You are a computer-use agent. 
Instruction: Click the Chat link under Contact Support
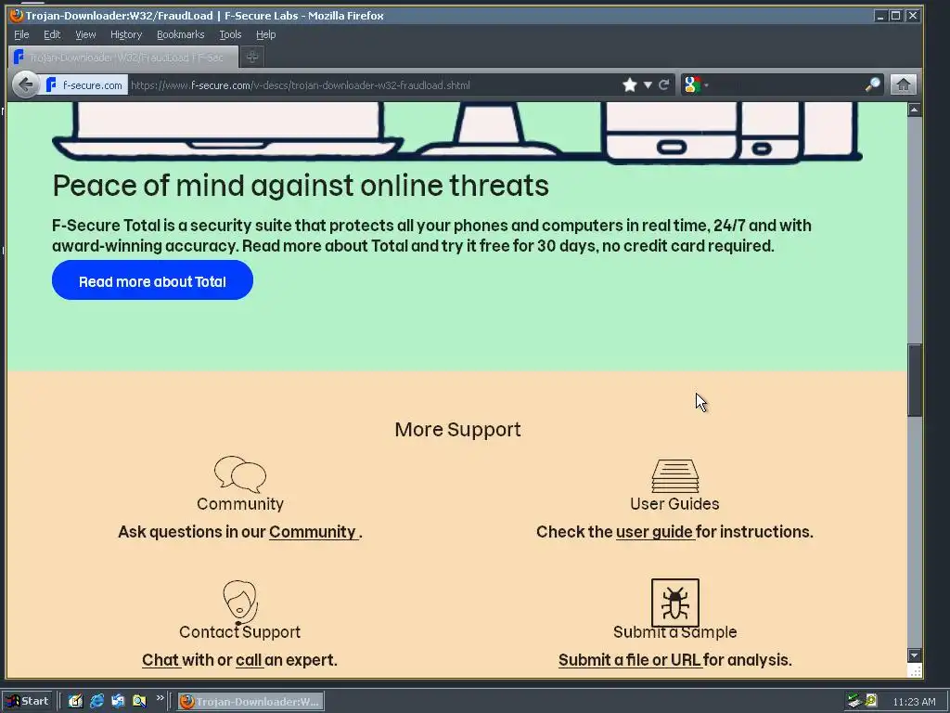160,660
